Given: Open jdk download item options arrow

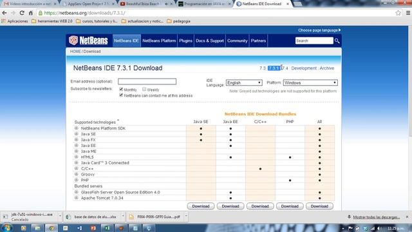Looking at the screenshot, I should [x=60, y=217].
